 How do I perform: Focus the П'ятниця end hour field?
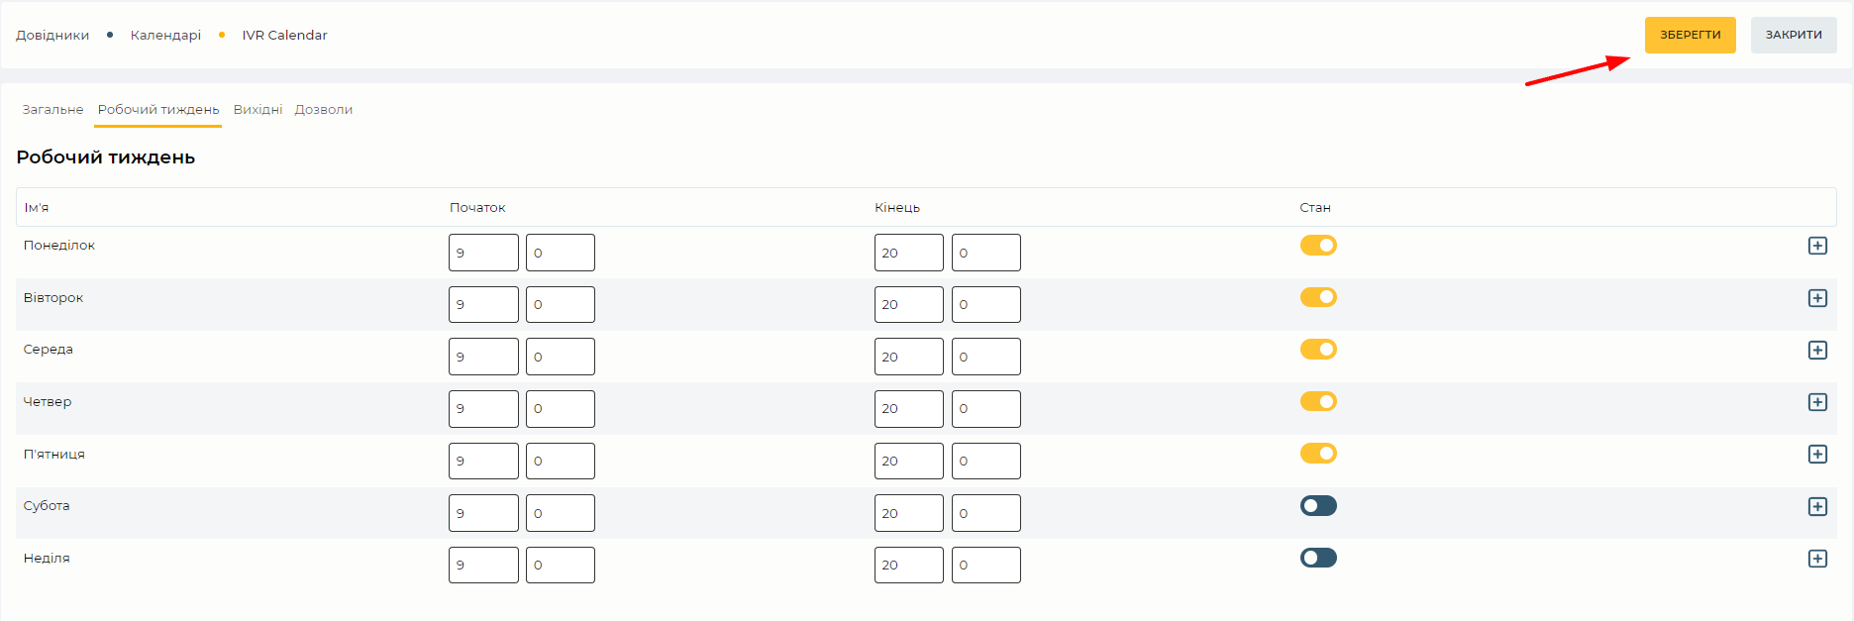pyautogui.click(x=909, y=461)
